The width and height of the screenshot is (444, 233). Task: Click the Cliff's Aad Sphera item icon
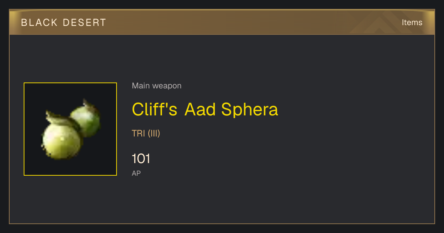(x=70, y=129)
